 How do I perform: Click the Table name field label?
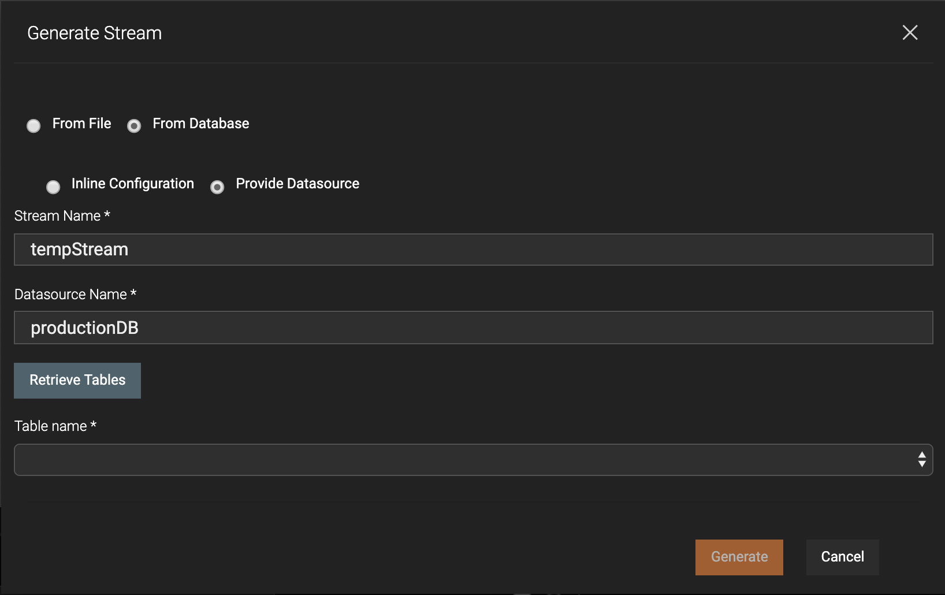(x=55, y=426)
